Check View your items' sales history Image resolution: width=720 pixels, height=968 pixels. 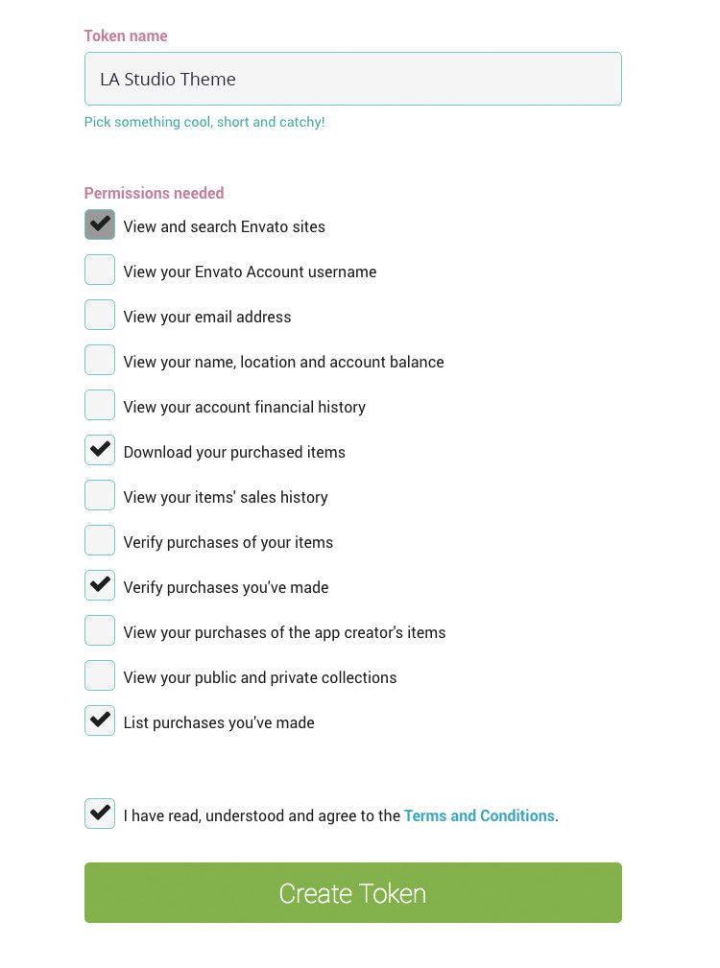click(x=100, y=496)
